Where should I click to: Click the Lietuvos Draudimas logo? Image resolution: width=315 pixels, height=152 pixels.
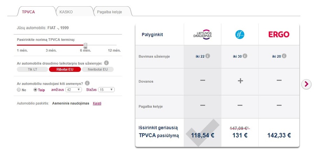(x=203, y=35)
